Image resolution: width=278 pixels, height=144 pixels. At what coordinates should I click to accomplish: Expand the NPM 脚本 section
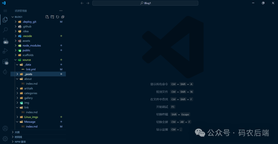13,142
